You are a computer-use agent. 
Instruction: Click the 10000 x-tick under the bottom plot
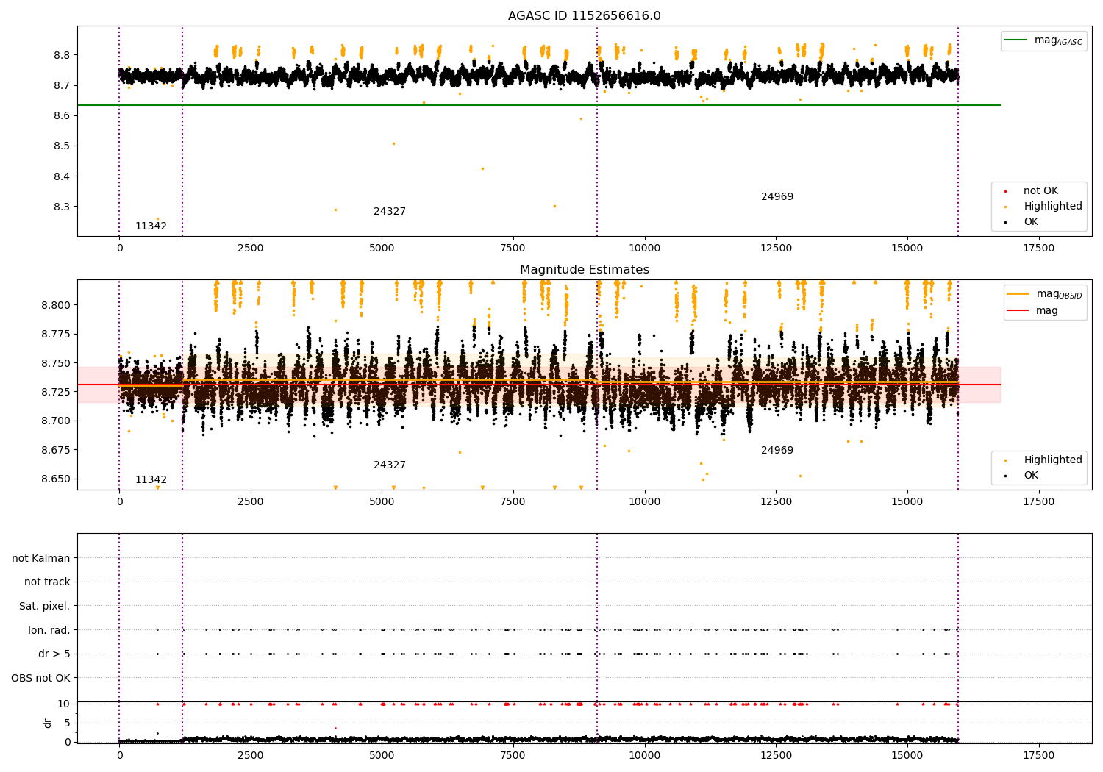645,755
